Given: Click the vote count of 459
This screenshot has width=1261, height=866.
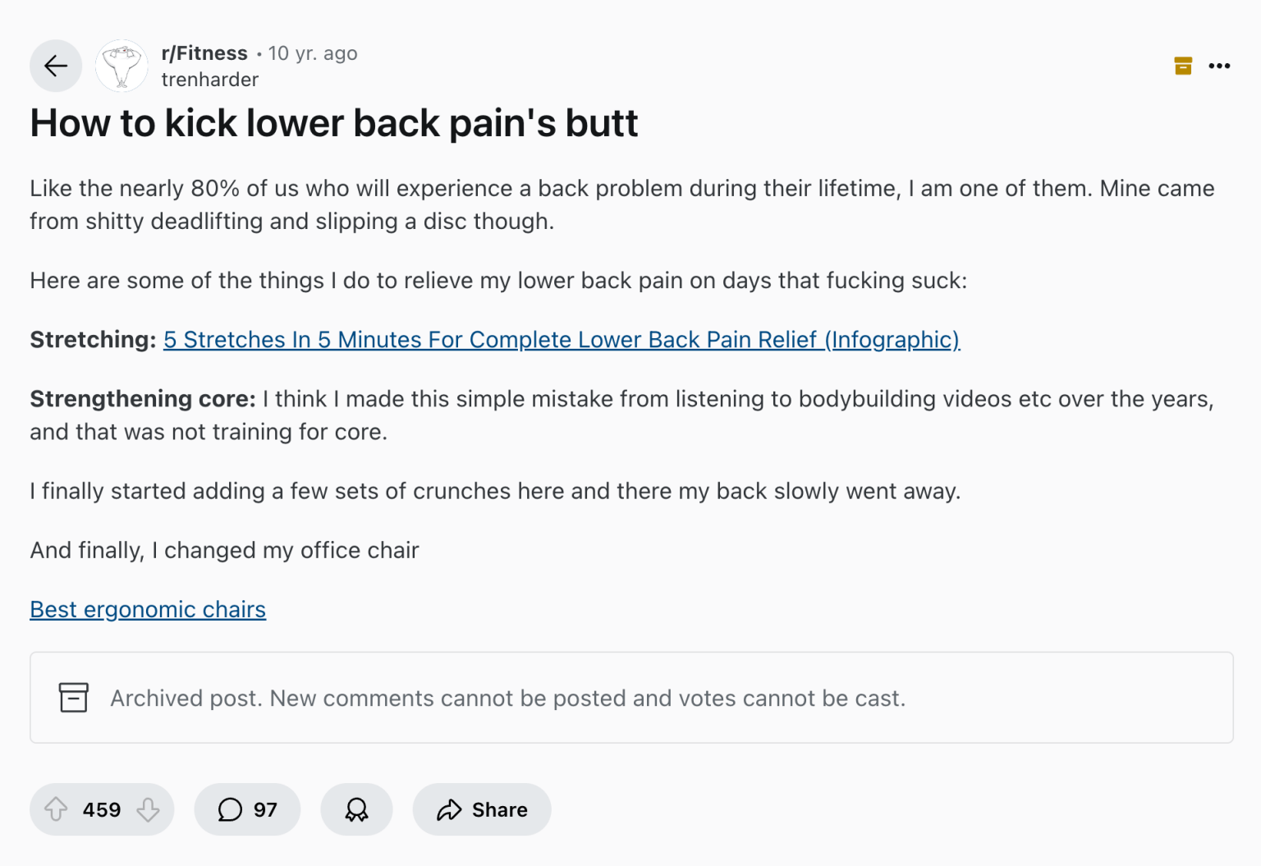Looking at the screenshot, I should click(x=100, y=809).
